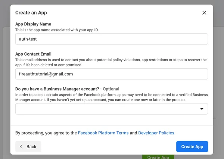Close the Create an App dialog
The height and width of the screenshot is (159, 224).
point(204,13)
